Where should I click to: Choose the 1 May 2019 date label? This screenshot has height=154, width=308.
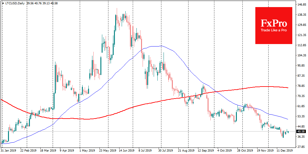pos(87,151)
